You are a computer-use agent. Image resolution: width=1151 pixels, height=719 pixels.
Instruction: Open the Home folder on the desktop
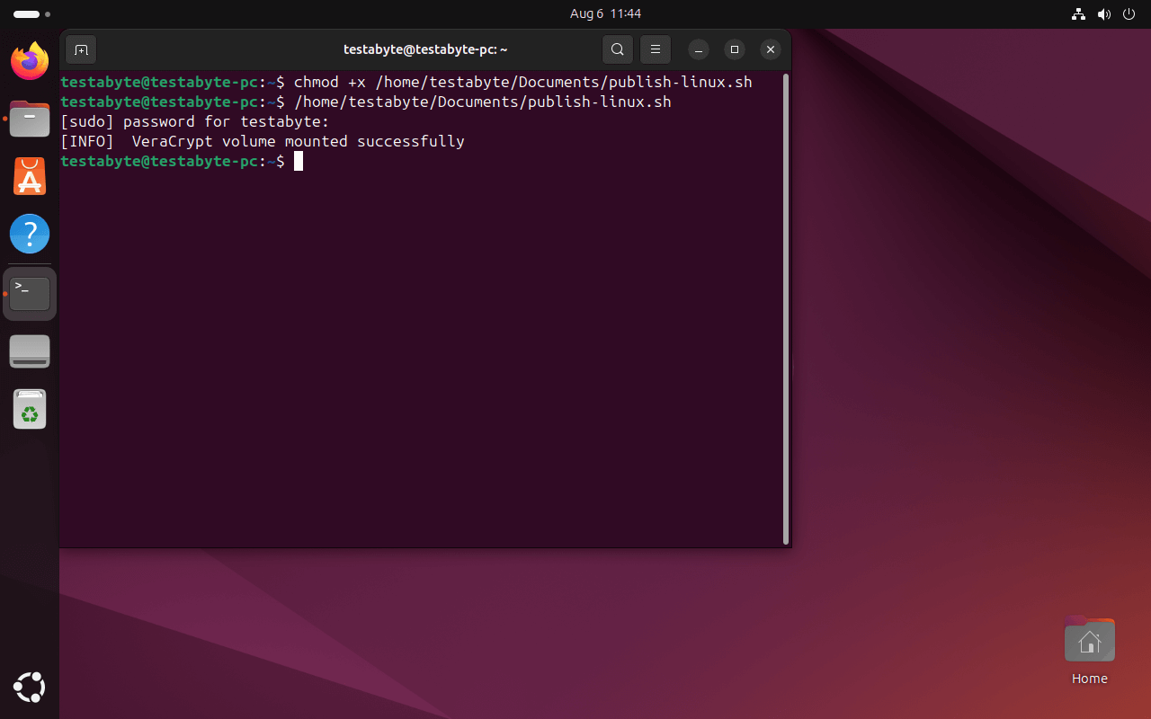tap(1089, 639)
